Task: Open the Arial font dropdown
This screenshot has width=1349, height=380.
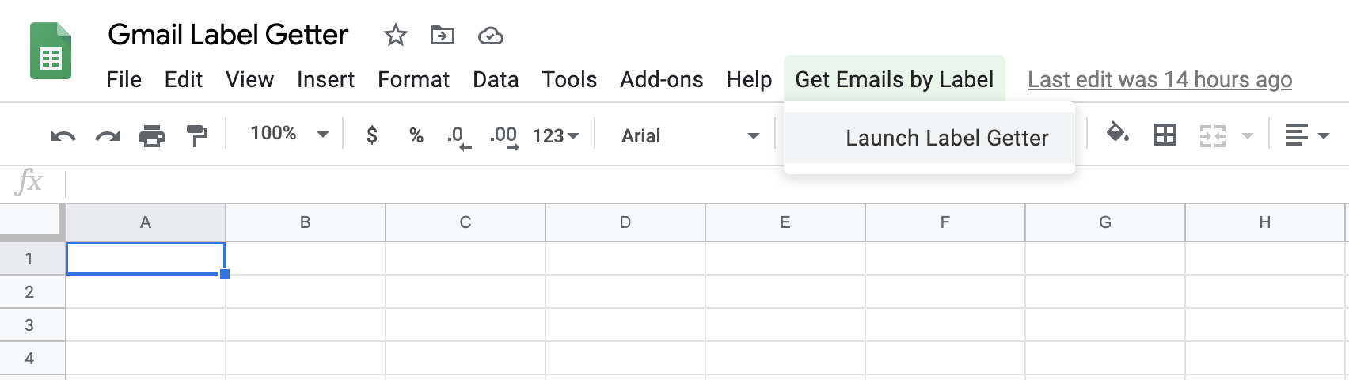Action: [690, 136]
